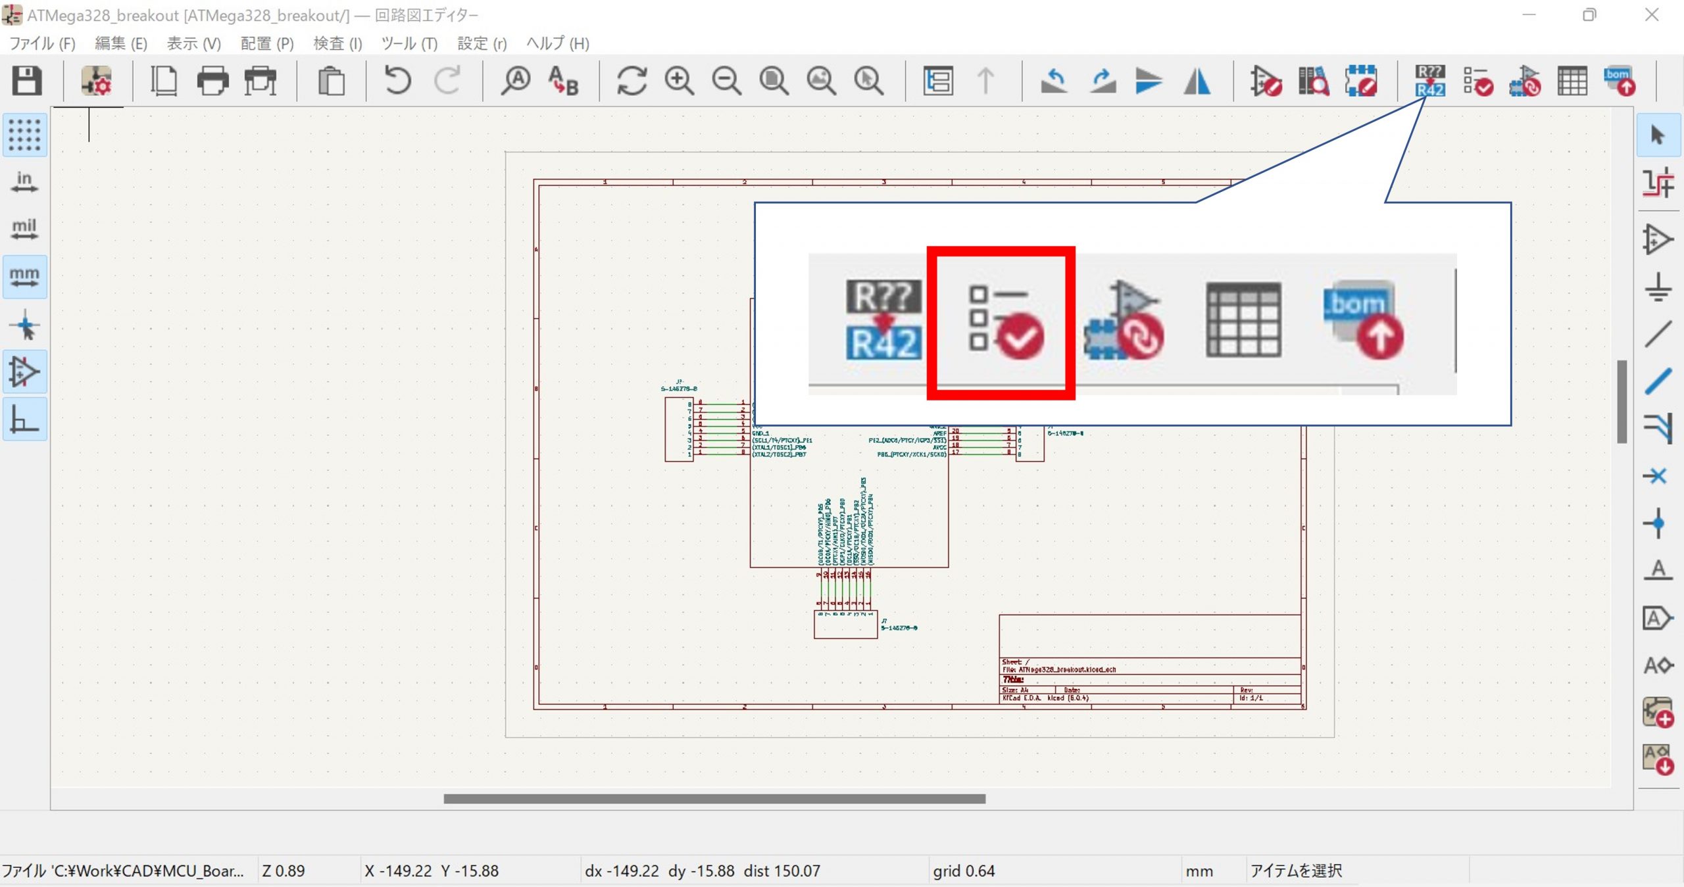Open the 編集 (E) menu
The image size is (1684, 887).
pyautogui.click(x=120, y=43)
